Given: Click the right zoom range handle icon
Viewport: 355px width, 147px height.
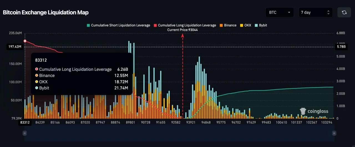Looking at the screenshot, I should point(334,133).
